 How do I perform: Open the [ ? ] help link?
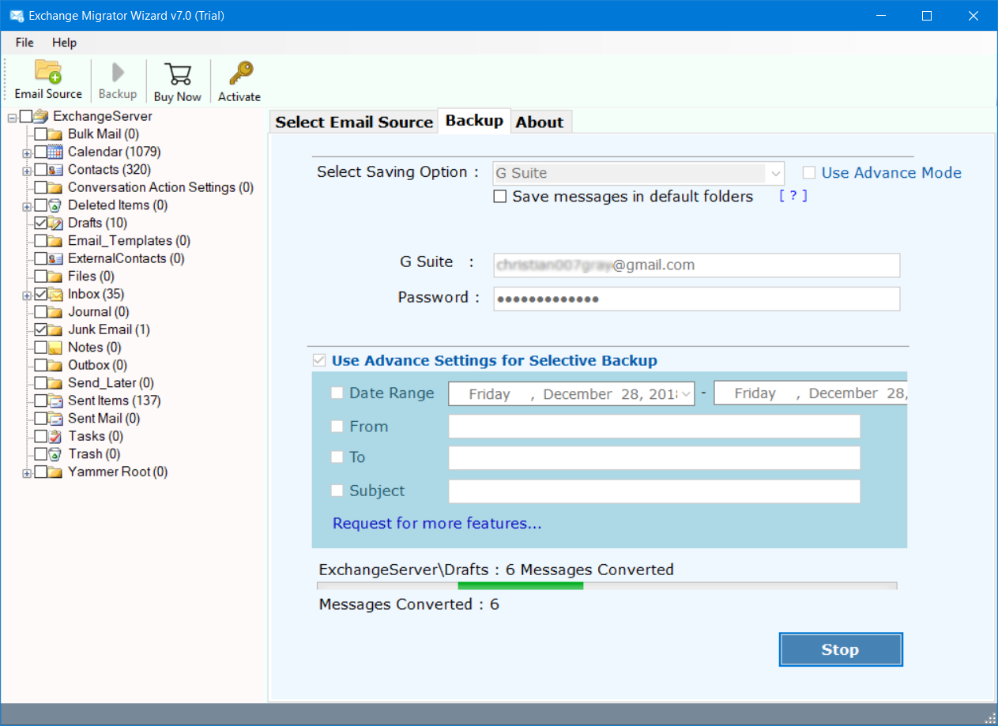(x=793, y=196)
